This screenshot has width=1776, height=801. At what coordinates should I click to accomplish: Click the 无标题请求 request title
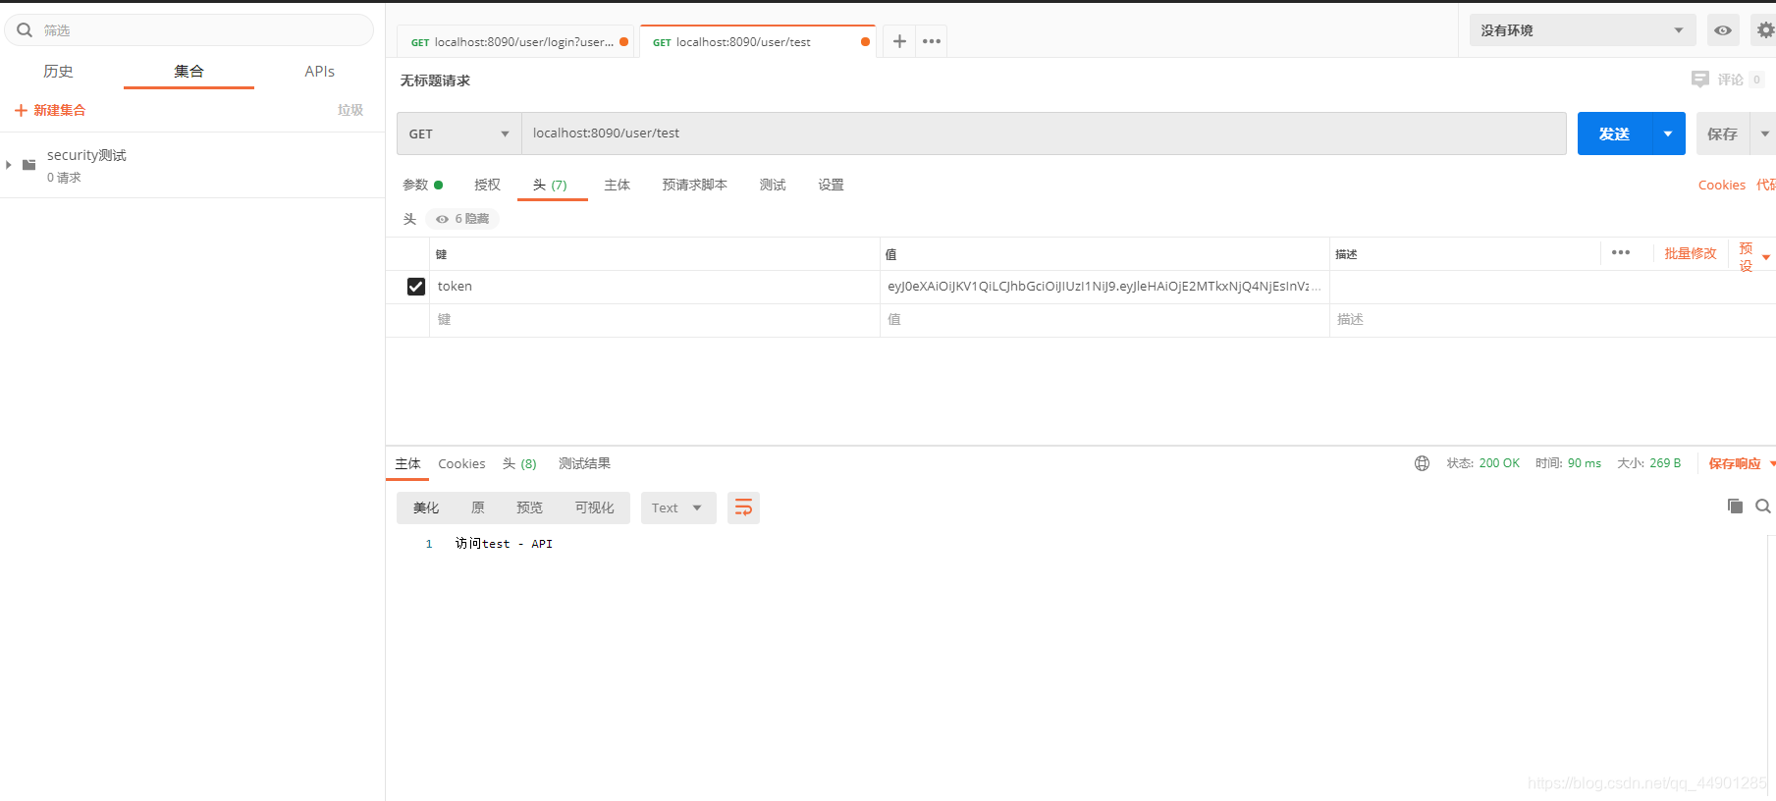[x=435, y=80]
